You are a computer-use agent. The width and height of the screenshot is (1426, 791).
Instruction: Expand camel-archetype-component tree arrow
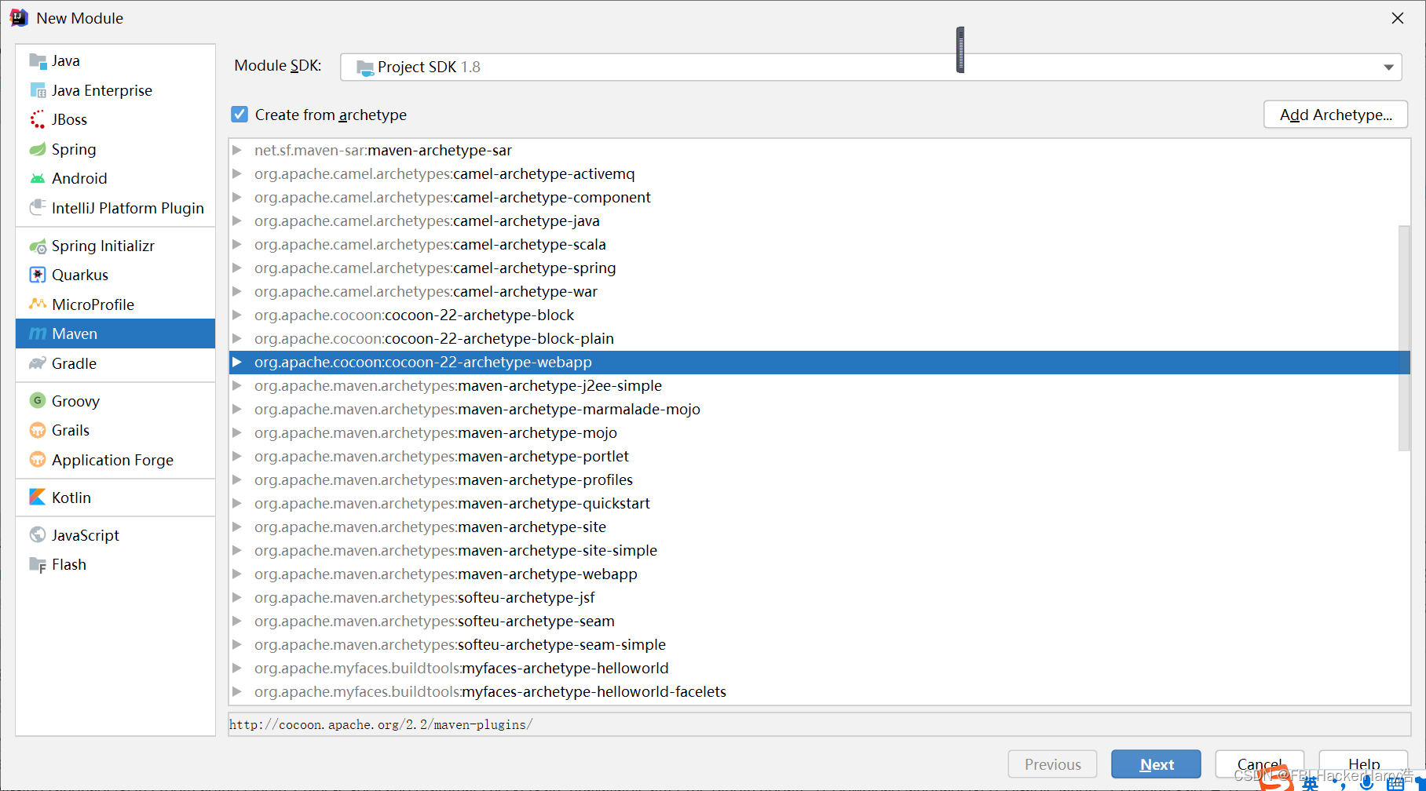pyautogui.click(x=236, y=197)
